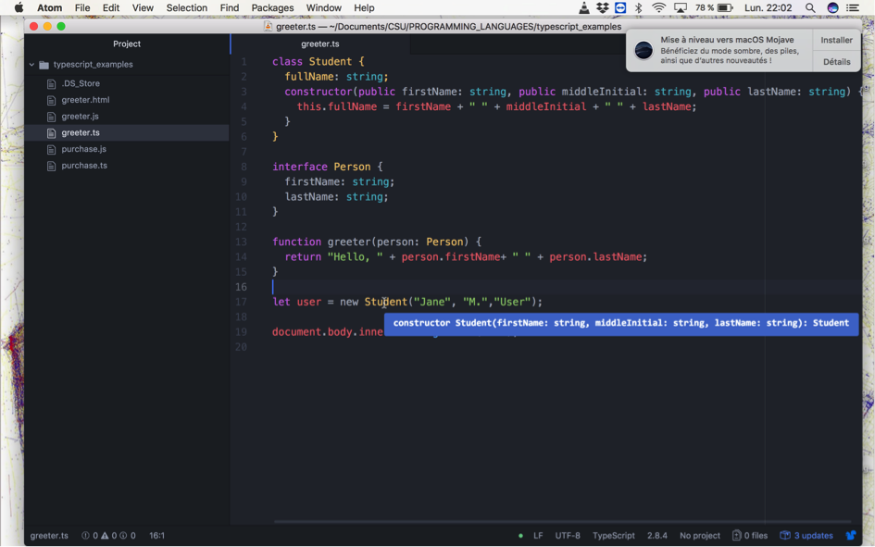
Task: Click the constructor keyword in the Student class
Action: click(x=319, y=92)
